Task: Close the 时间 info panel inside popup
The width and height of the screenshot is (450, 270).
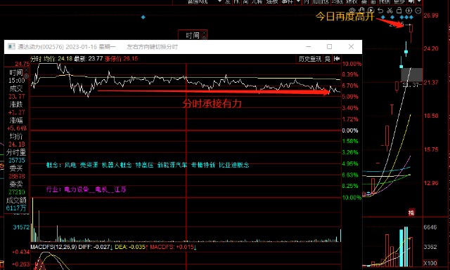Action: [27, 70]
